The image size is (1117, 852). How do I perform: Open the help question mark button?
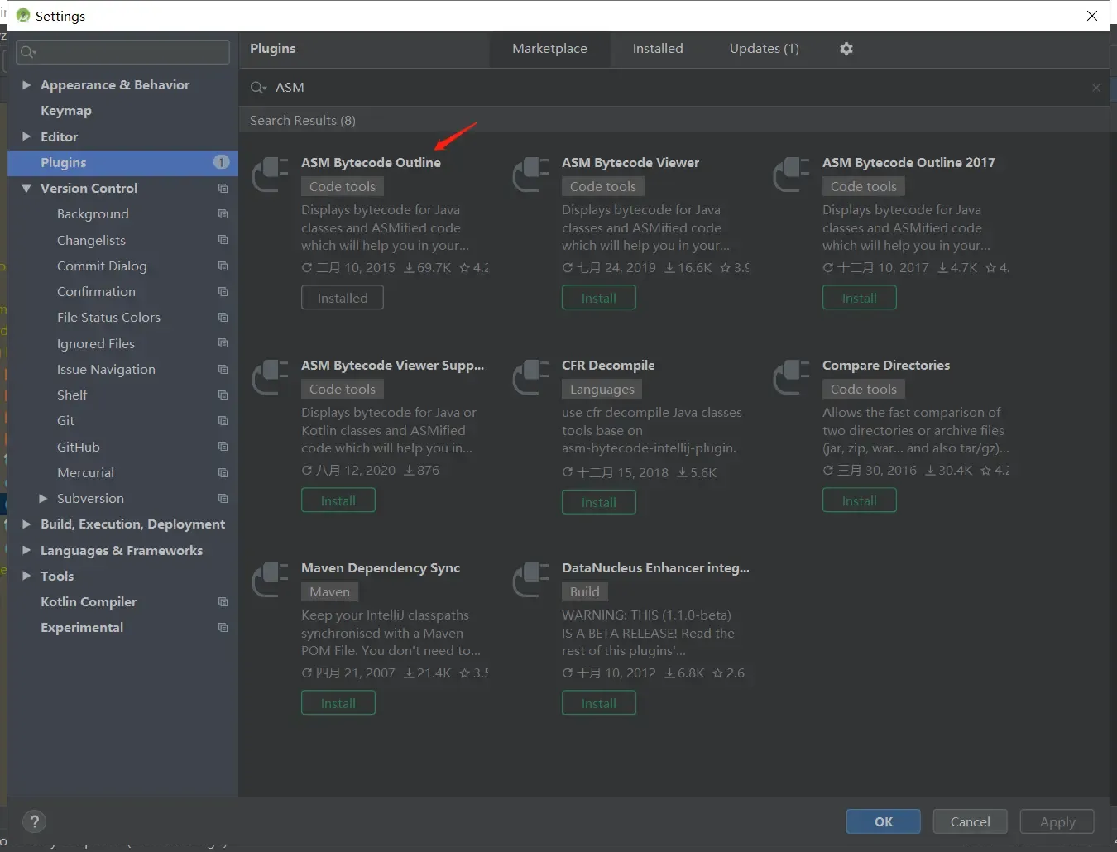tap(34, 821)
